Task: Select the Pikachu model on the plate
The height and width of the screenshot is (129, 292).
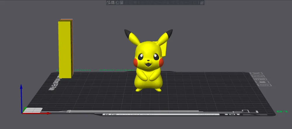Action: (x=148, y=62)
